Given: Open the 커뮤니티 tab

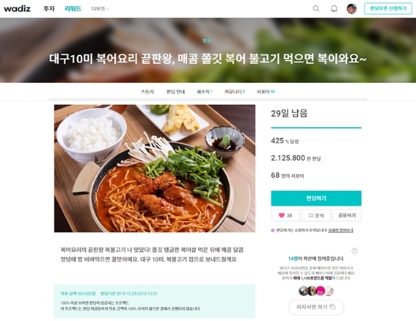Looking at the screenshot, I should point(235,92).
